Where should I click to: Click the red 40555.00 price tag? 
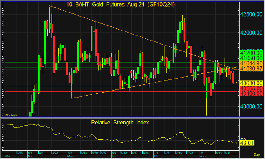pos(250,88)
